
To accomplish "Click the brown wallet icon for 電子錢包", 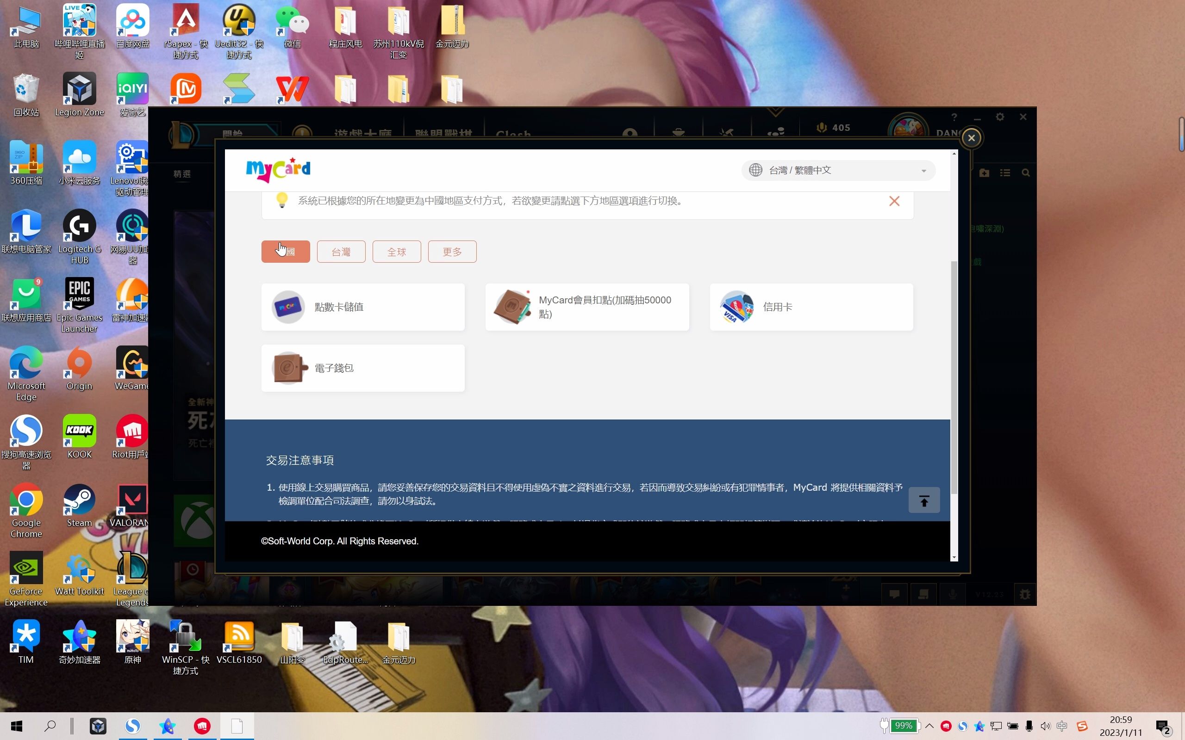I will click(x=290, y=368).
